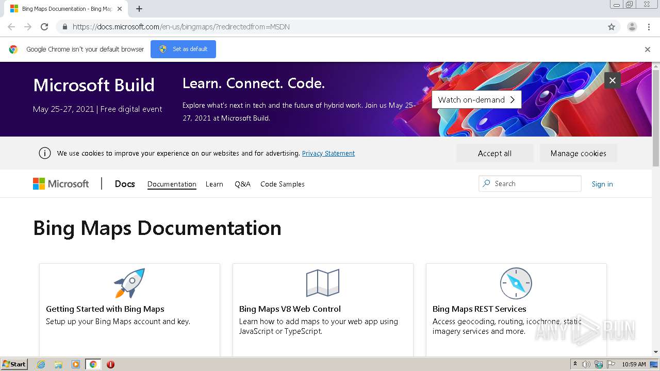Click Show desktop button in tray
This screenshot has height=371, width=660.
(654, 364)
